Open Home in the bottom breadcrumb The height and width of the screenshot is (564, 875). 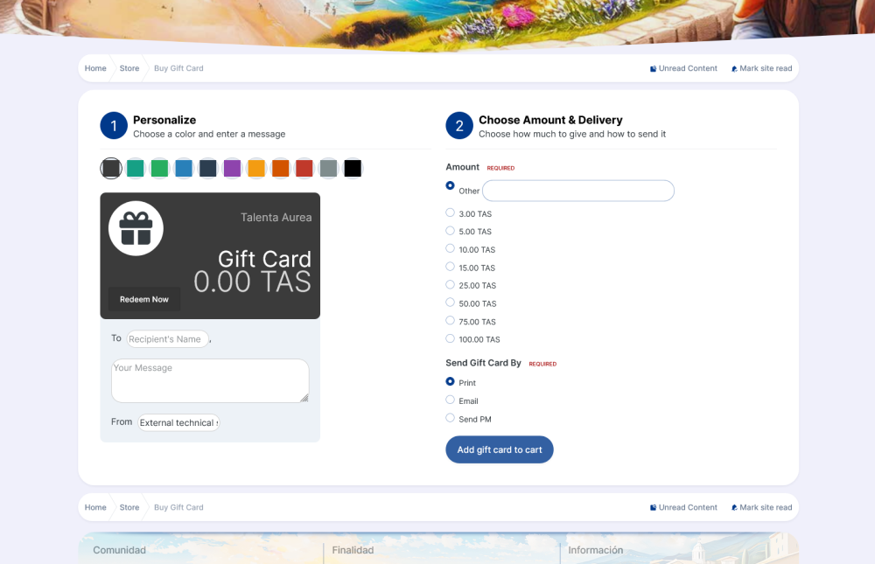(95, 507)
